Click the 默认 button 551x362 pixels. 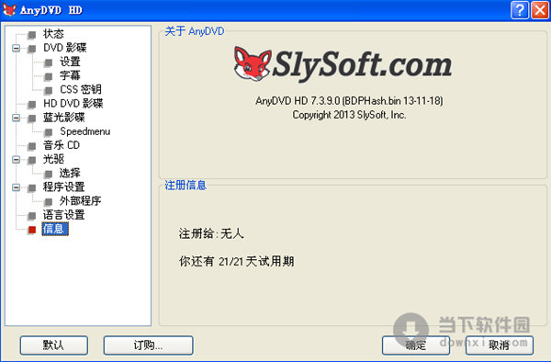click(x=54, y=345)
